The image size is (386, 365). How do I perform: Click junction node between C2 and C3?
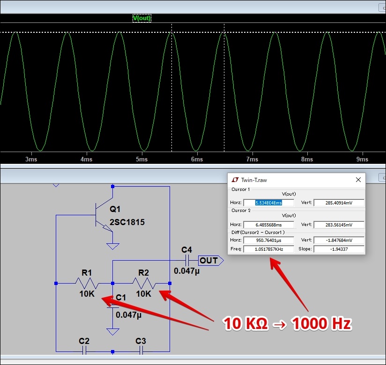113,352
